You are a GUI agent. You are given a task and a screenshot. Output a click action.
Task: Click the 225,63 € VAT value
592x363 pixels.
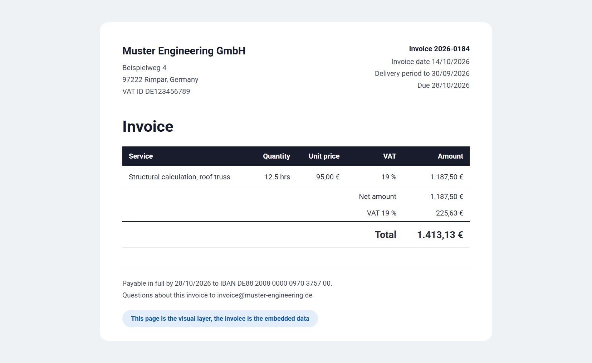449,213
